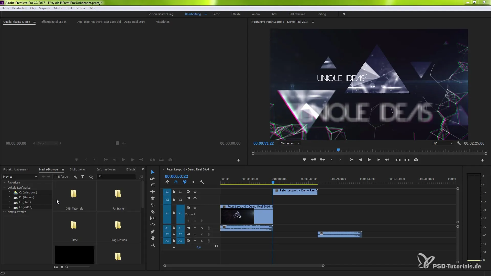Viewport: 491px width, 276px height.
Task: Step forward one frame in program monitor
Action: coord(378,160)
